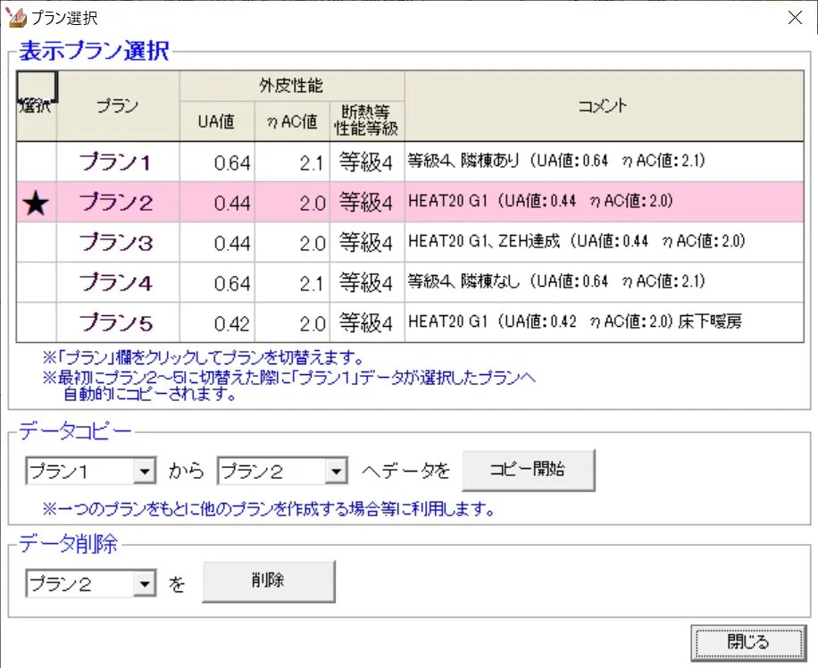Click comment with 床下暖房 for プラン5
Viewport: 818px width, 668px height.
tap(604, 322)
